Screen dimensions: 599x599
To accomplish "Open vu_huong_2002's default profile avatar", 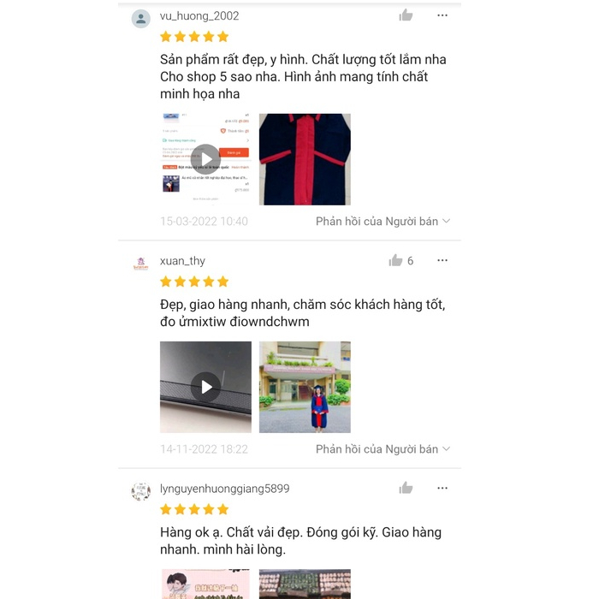I will (x=141, y=19).
